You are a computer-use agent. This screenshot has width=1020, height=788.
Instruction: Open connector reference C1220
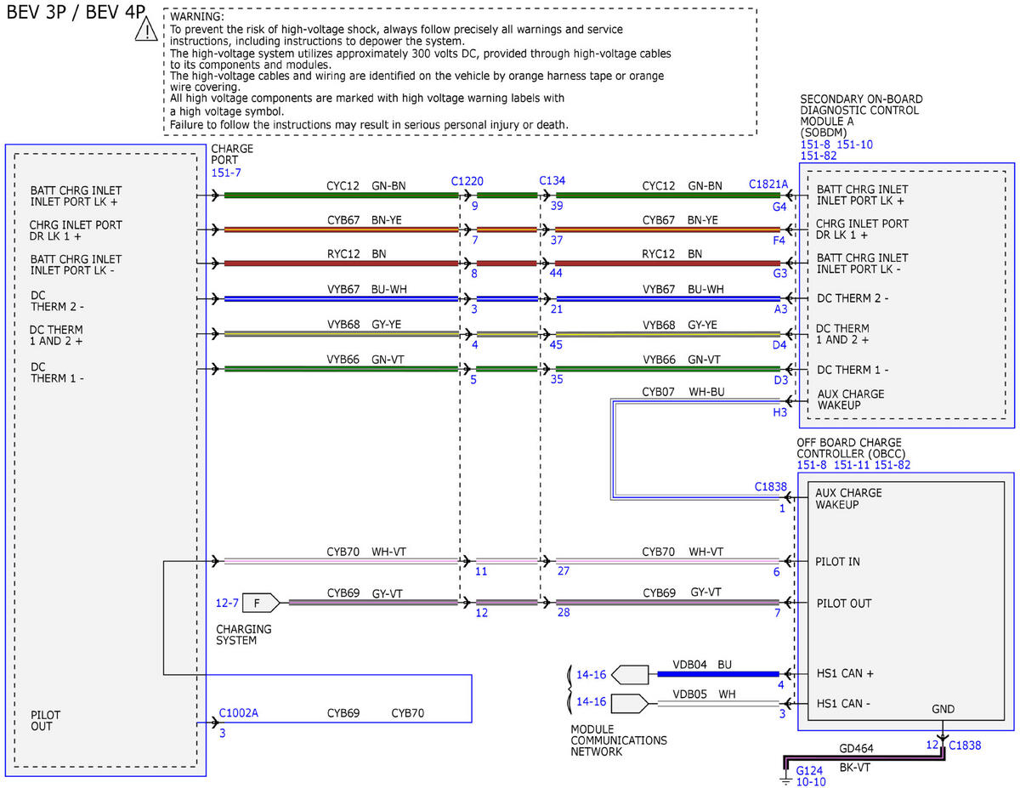coord(467,182)
